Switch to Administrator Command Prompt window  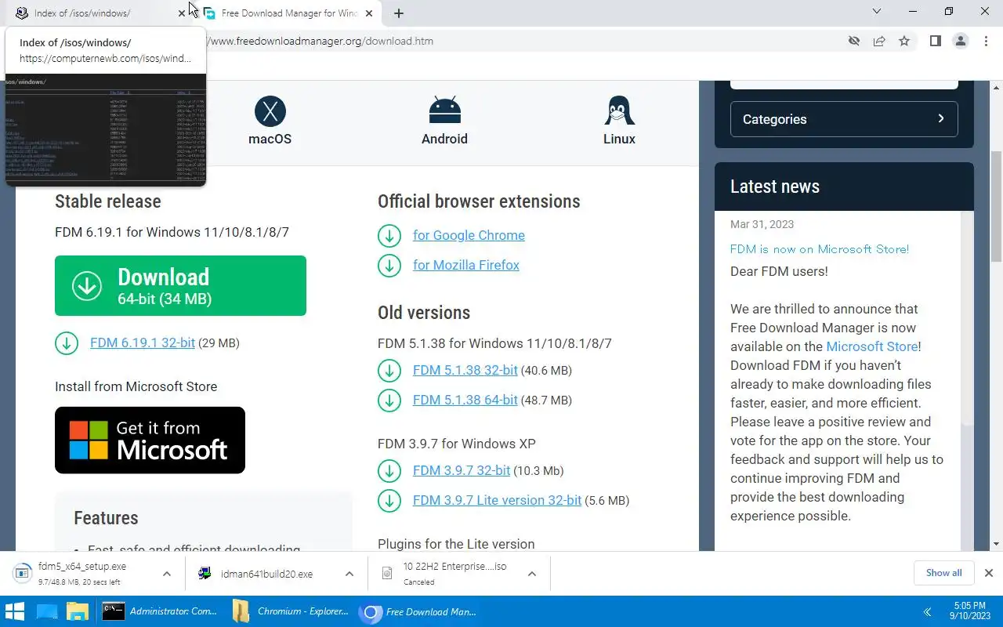pyautogui.click(x=160, y=611)
